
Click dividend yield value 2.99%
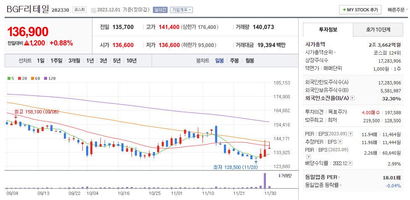point(394,164)
